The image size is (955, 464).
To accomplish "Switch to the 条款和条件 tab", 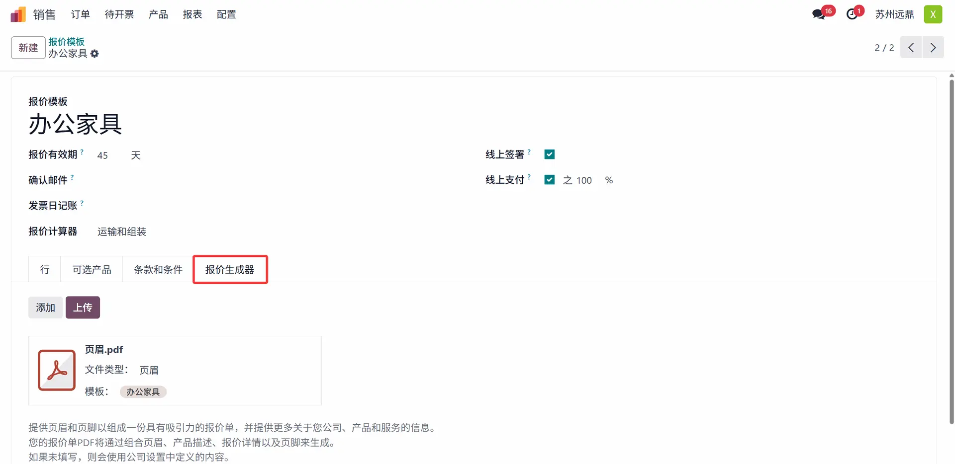I will tap(158, 270).
